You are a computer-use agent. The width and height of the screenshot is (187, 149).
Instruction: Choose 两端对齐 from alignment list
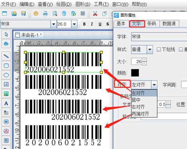144,114
